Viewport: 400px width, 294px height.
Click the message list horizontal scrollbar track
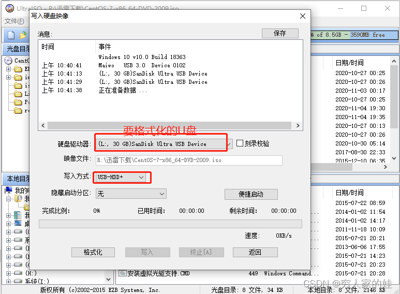pos(169,126)
